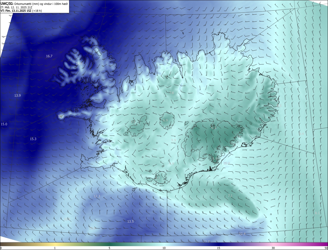Screen dimensions: 328x250
Task: Click the 9.9 value in the interior
Action: click(173, 140)
